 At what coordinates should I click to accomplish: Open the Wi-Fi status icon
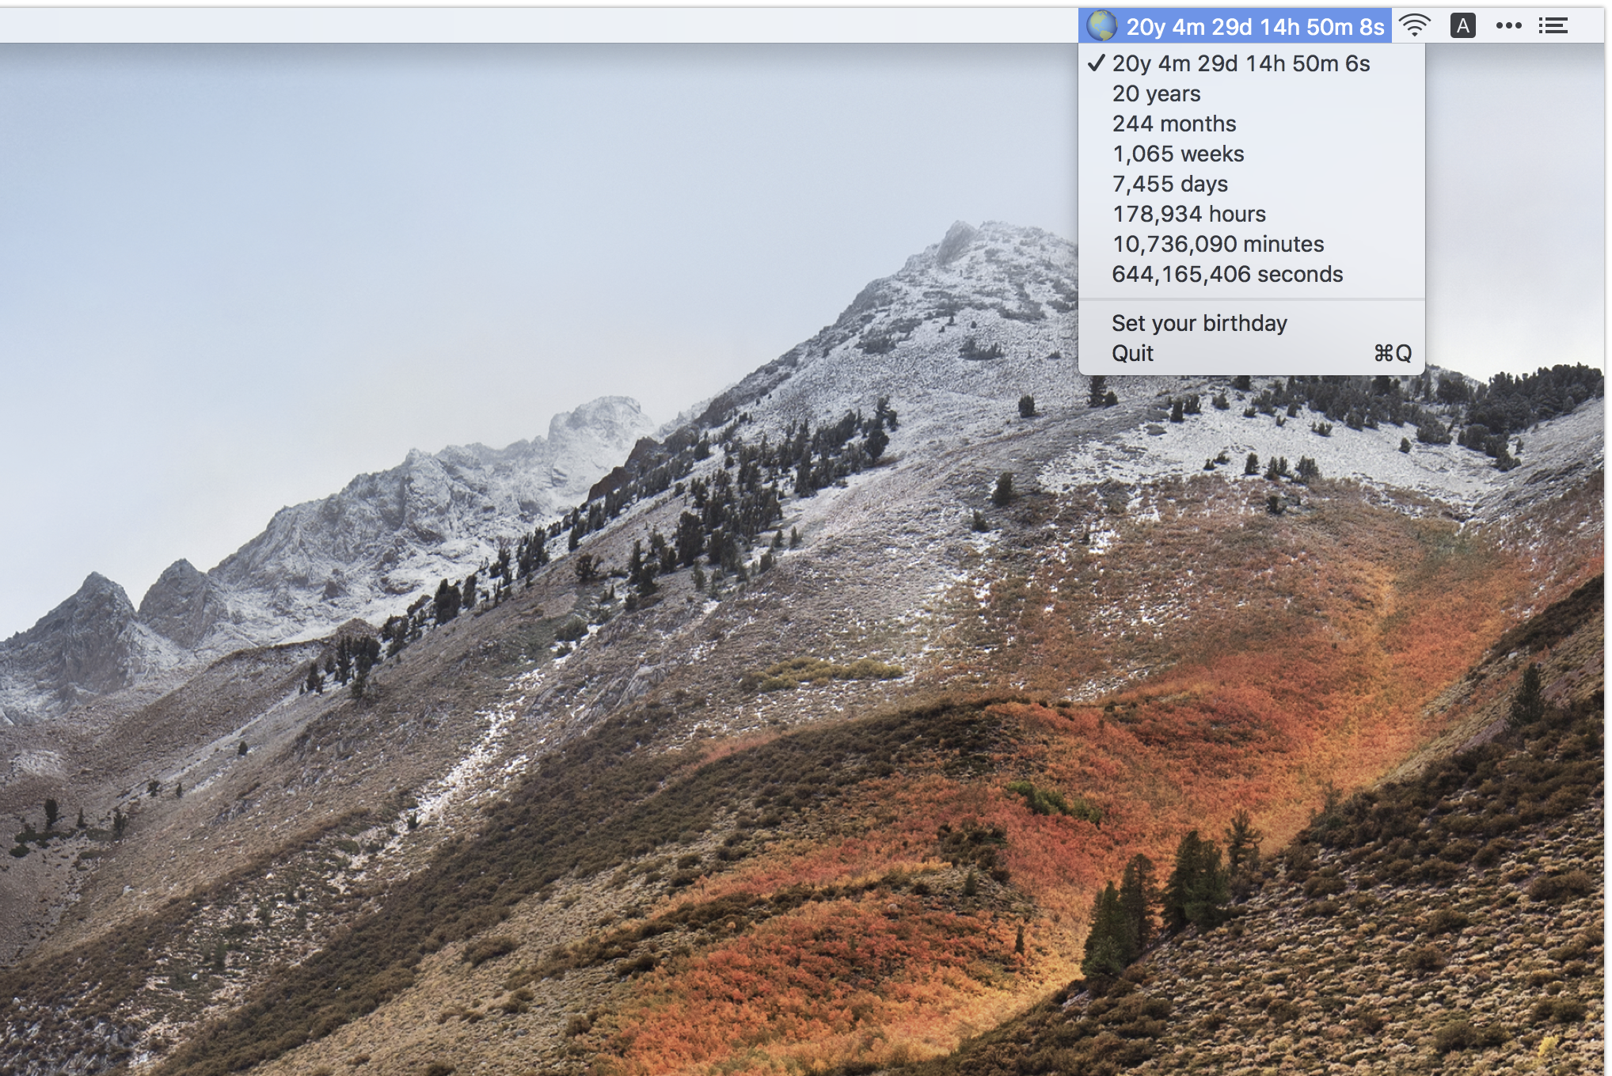(x=1414, y=26)
